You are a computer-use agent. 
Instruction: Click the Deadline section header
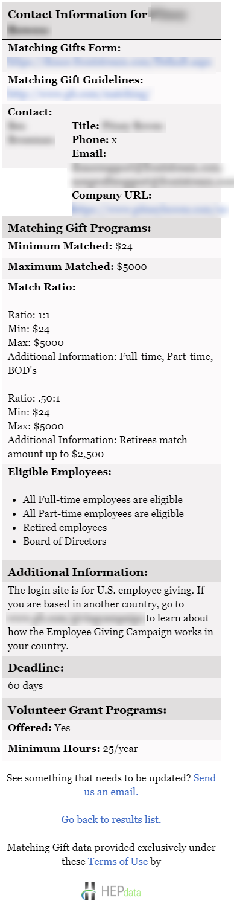[x=111, y=667]
